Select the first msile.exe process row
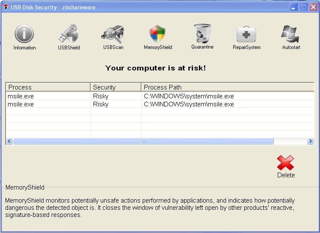Viewport: 320px width, 233px height. pyautogui.click(x=160, y=96)
